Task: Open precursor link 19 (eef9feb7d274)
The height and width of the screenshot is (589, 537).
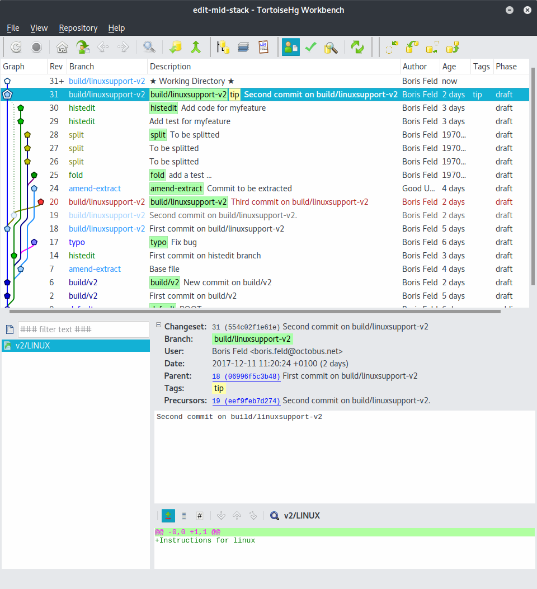Action: pyautogui.click(x=246, y=401)
